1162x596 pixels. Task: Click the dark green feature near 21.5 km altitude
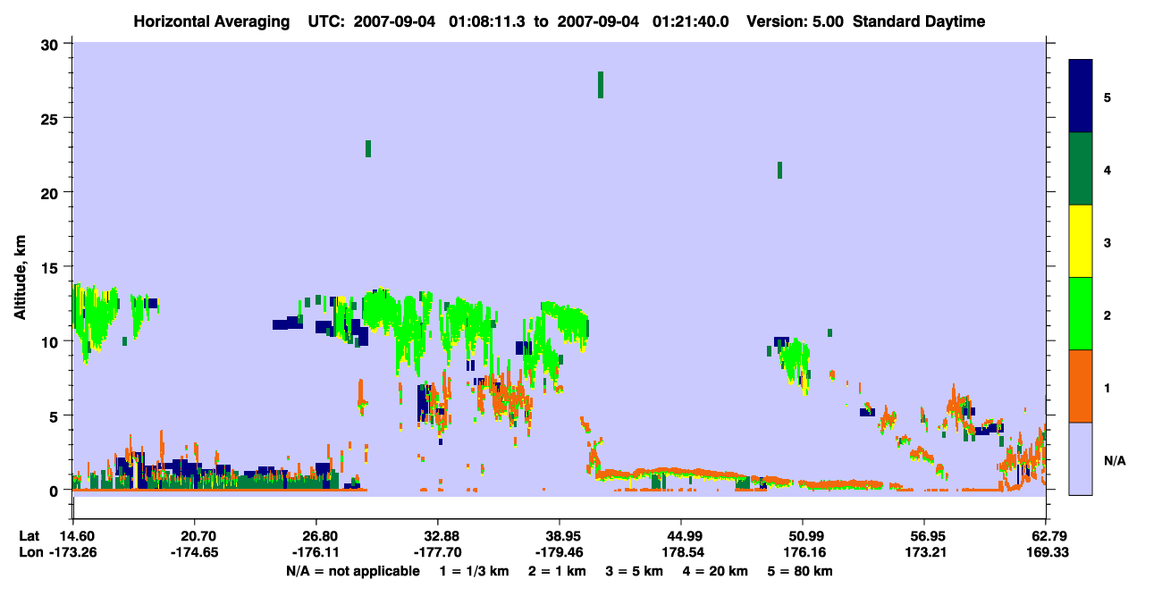(780, 170)
